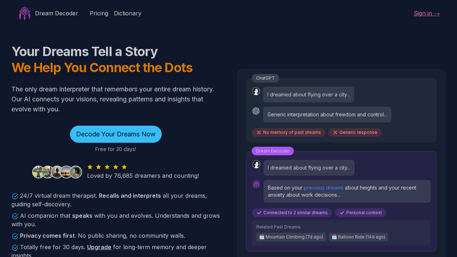Click the reviewer avatar thumbnails group

tap(57, 172)
